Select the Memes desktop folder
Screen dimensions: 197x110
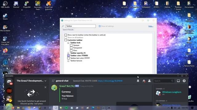click(x=167, y=5)
